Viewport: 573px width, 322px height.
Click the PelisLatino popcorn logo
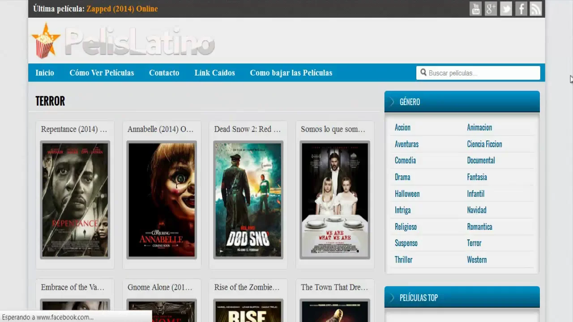[123, 41]
